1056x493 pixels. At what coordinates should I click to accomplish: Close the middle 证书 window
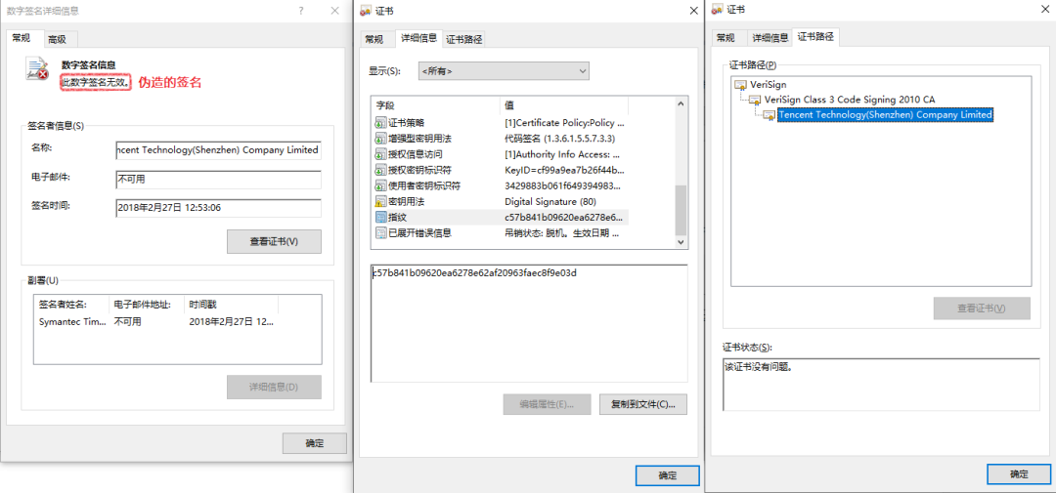694,11
